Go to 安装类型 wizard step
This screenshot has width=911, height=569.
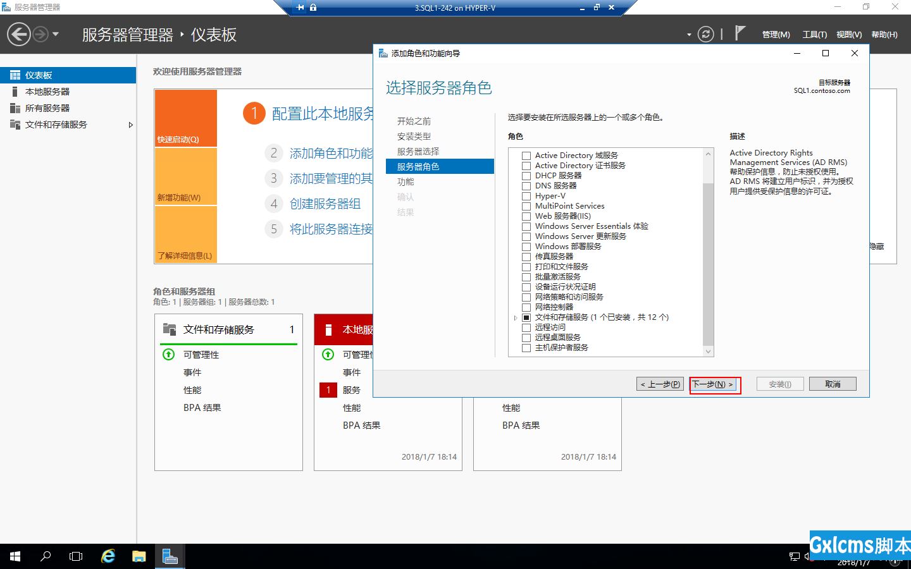pos(414,137)
